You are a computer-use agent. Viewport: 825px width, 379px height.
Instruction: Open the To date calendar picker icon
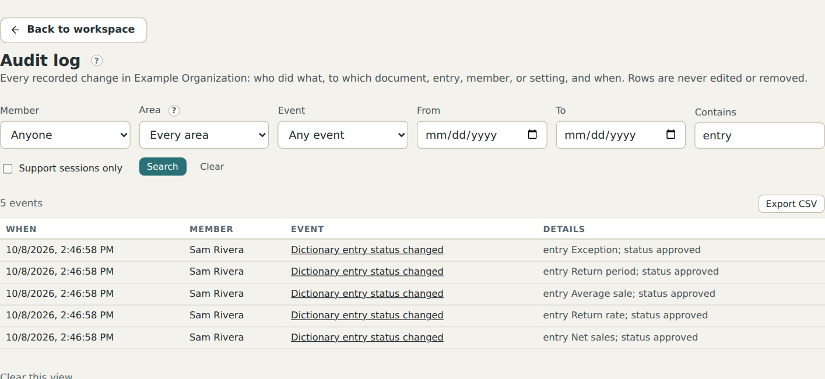(671, 135)
